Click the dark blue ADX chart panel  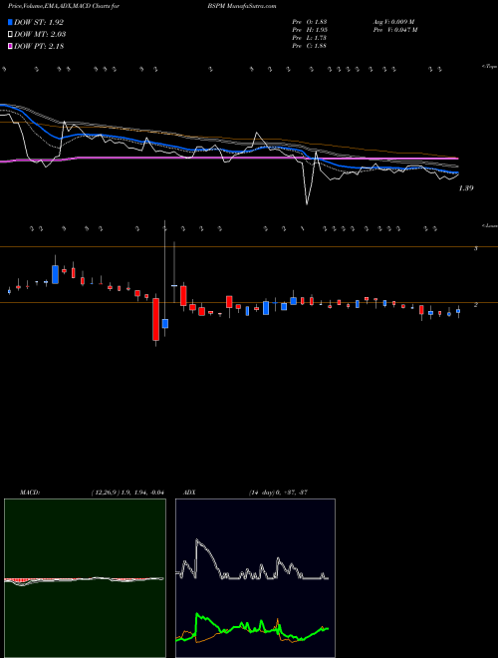pos(255,578)
